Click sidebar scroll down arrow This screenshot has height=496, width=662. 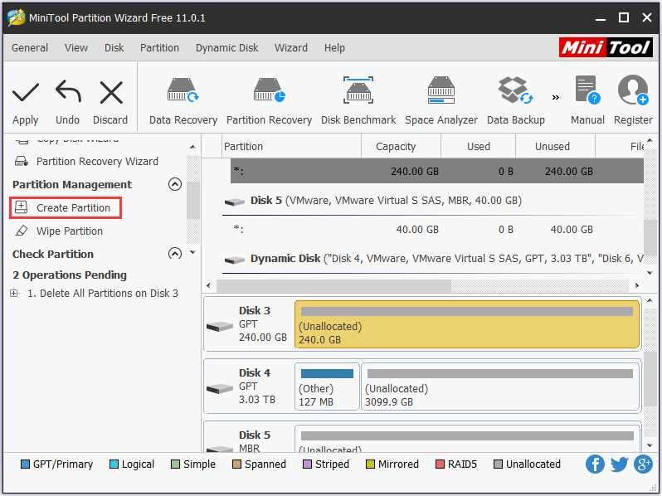(x=193, y=252)
